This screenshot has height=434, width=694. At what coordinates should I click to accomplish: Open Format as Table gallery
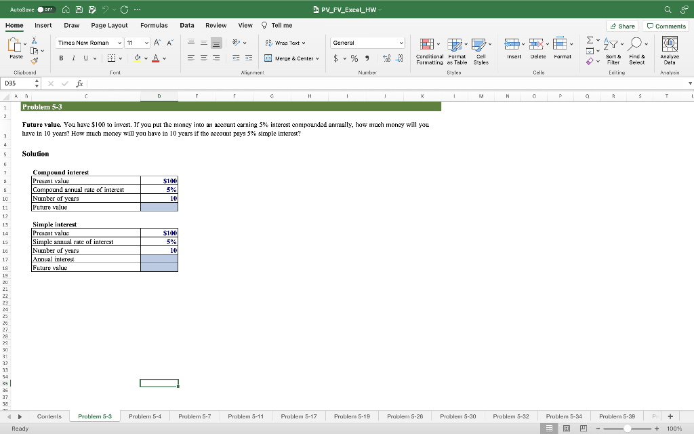click(x=457, y=52)
